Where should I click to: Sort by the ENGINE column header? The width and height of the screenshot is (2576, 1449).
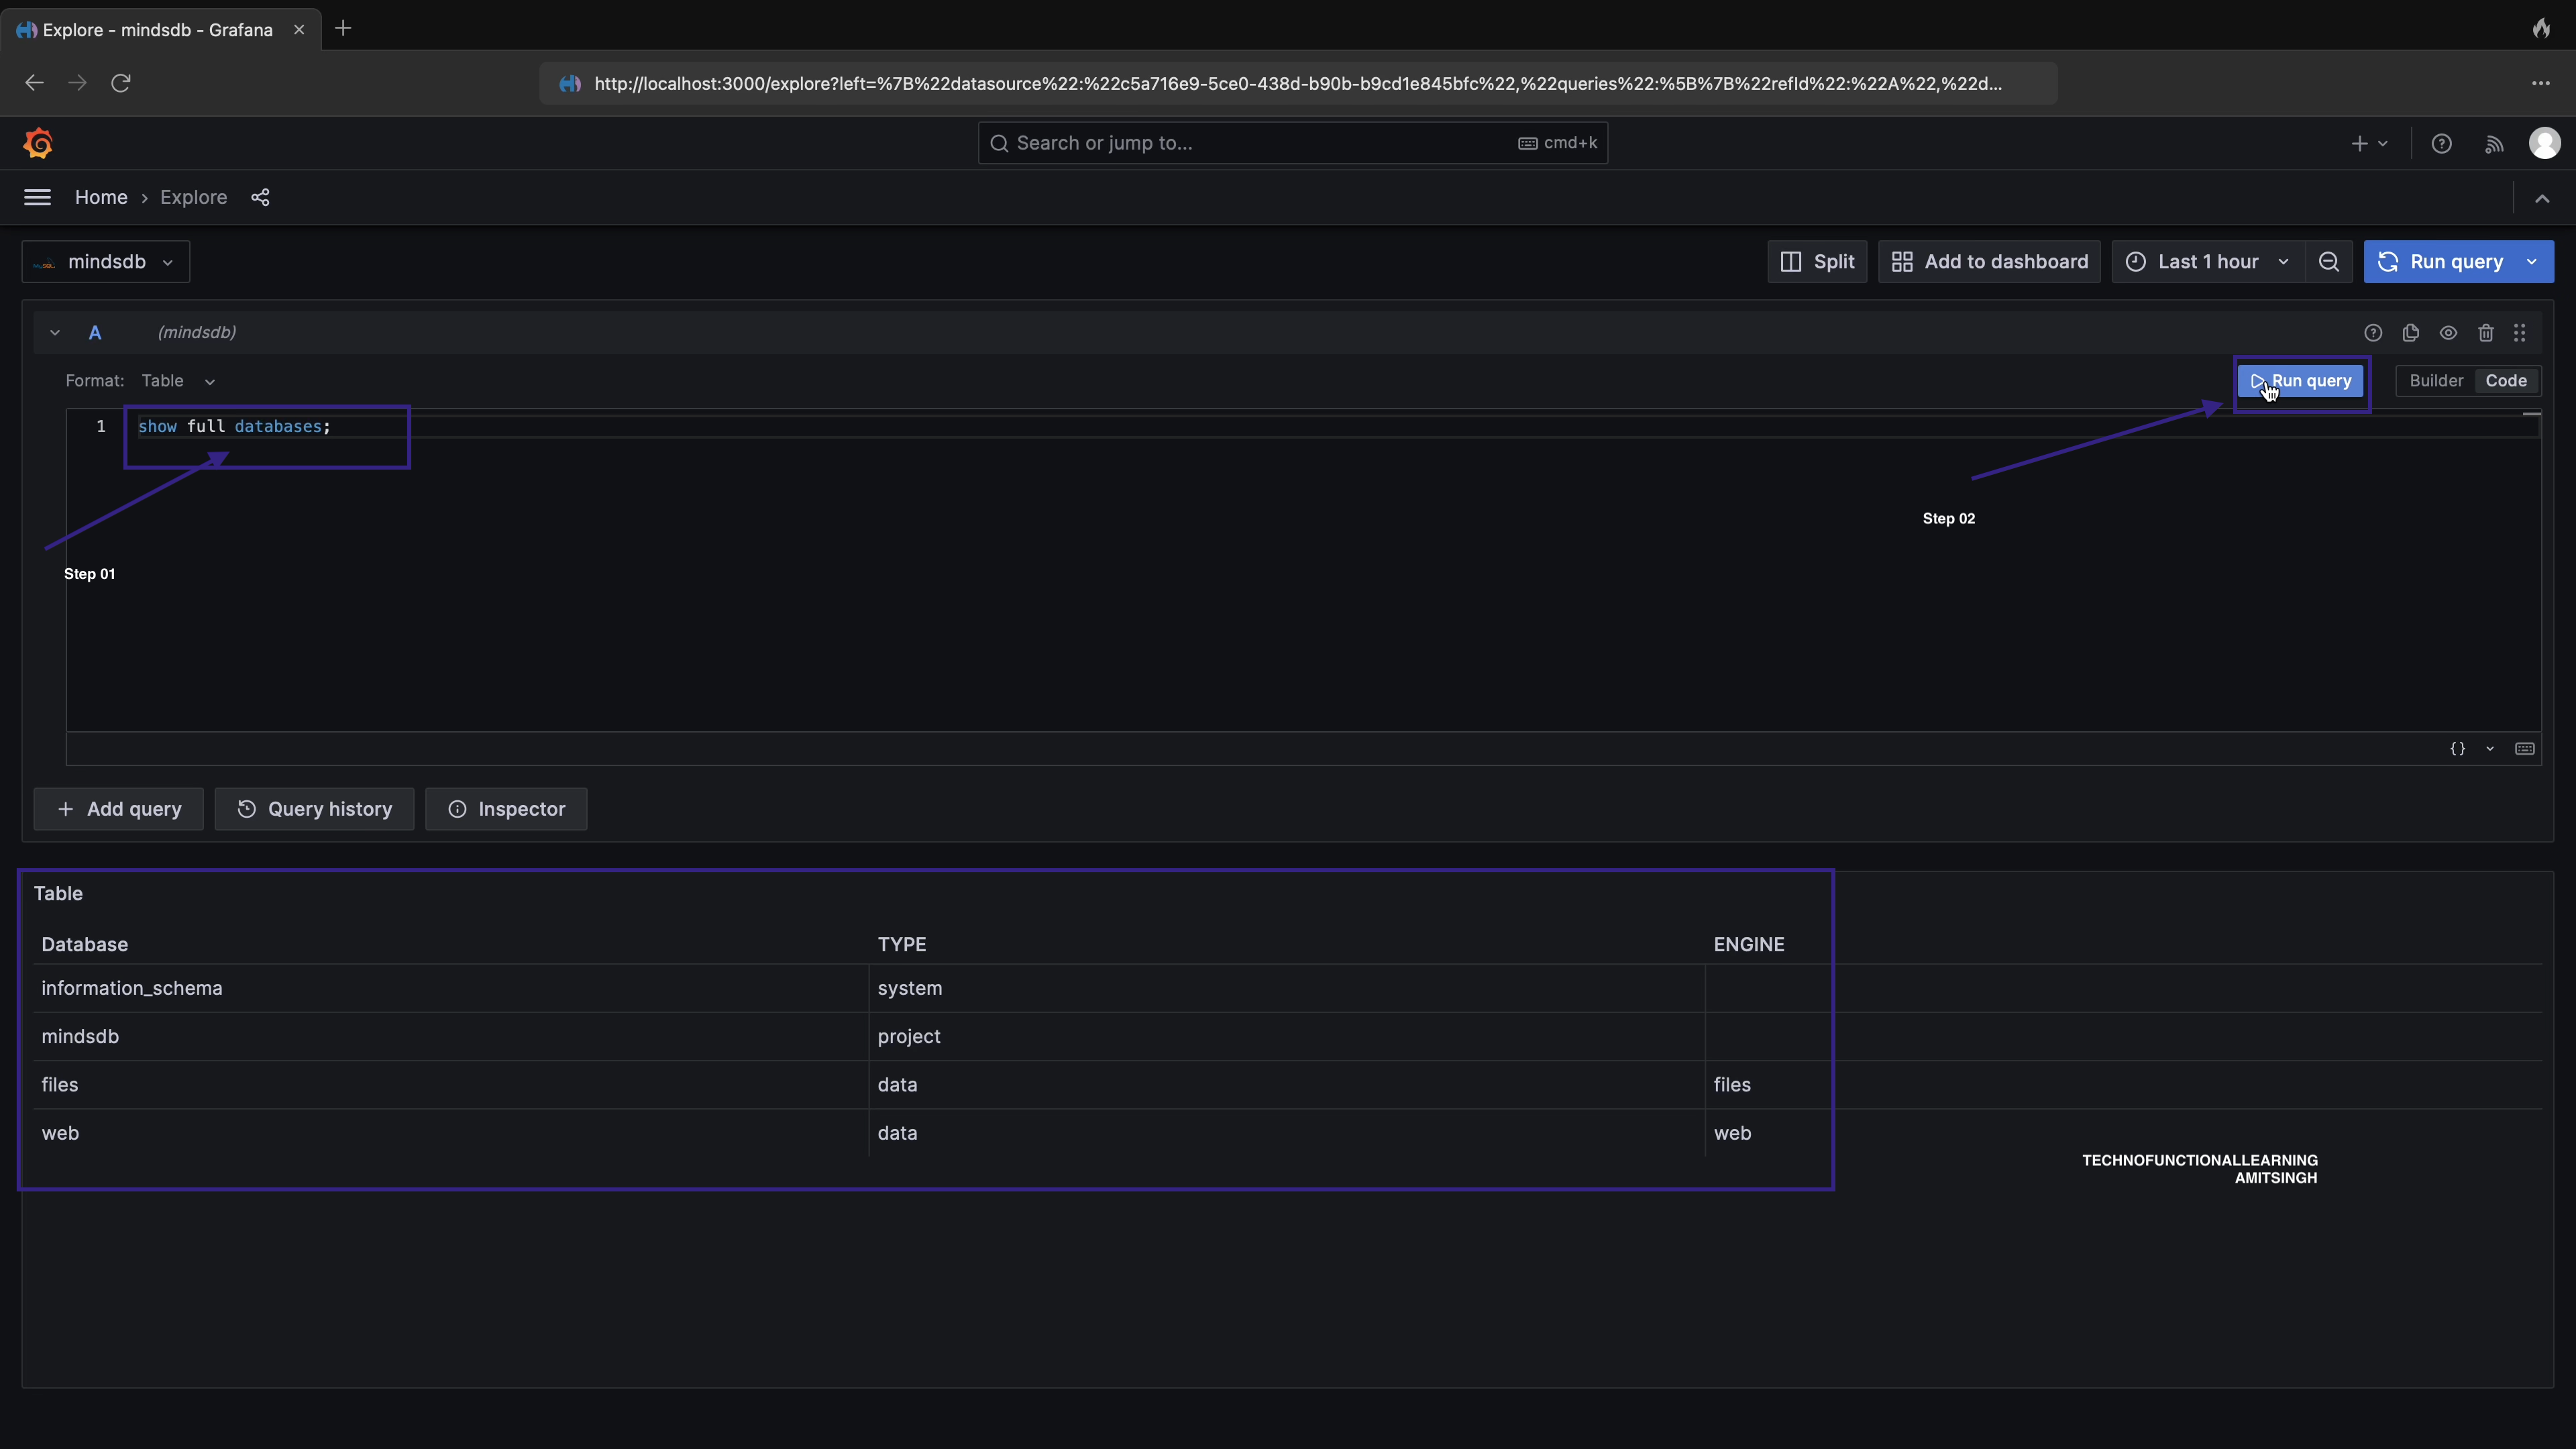pyautogui.click(x=1749, y=945)
